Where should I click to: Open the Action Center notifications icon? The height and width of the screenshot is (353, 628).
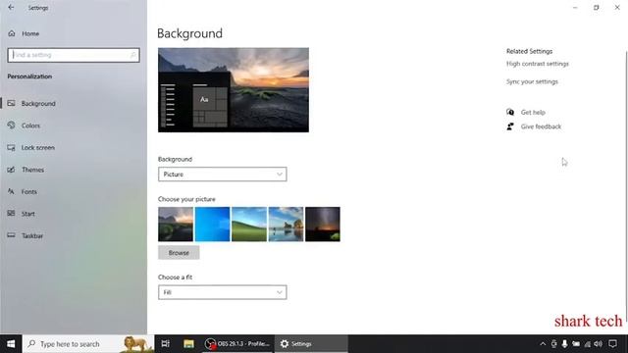612,344
